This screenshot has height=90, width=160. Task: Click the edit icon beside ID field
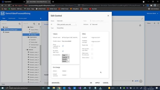pyautogui.click(x=76, y=24)
